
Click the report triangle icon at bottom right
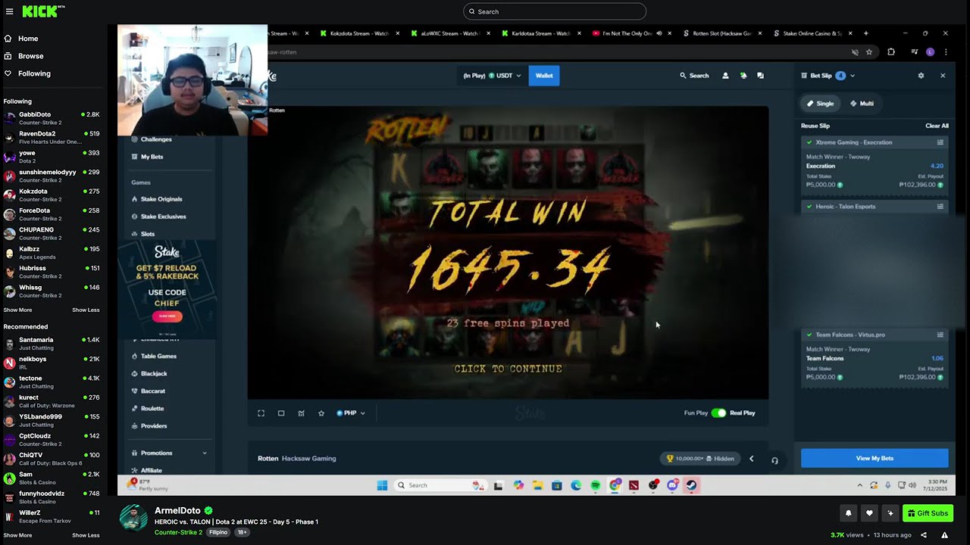944,535
